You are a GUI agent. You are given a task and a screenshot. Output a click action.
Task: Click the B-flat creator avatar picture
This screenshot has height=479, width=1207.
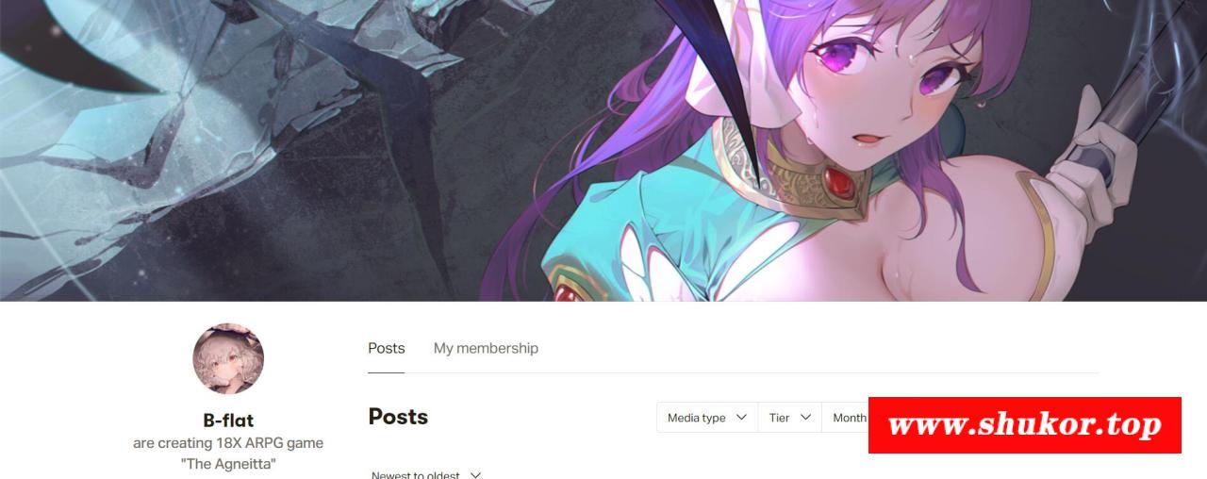[228, 359]
